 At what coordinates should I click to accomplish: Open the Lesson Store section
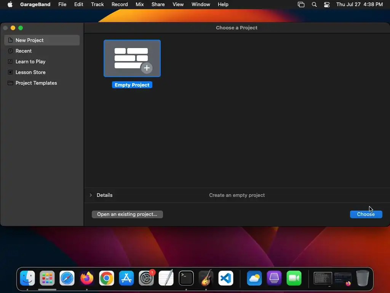[42, 72]
